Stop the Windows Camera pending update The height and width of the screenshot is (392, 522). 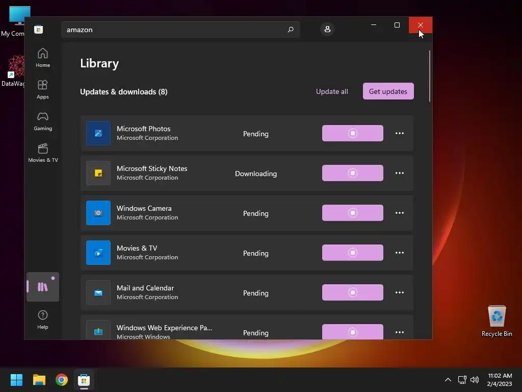pyautogui.click(x=353, y=213)
